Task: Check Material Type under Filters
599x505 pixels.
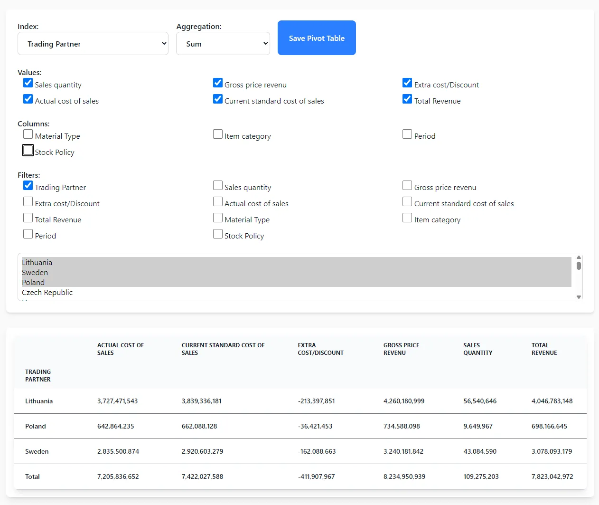Action: 218,218
